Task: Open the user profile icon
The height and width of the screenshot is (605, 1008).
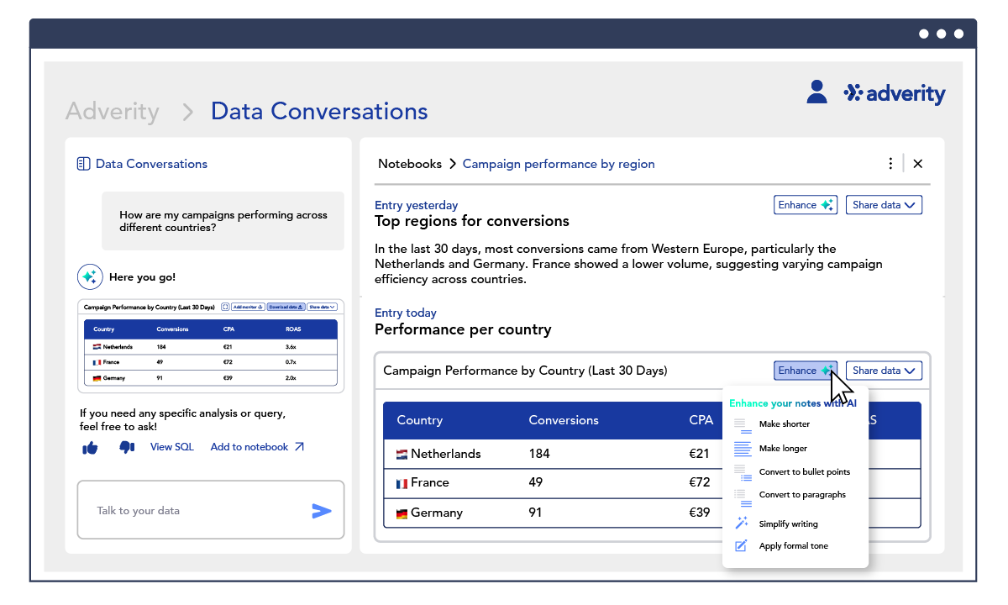Action: [816, 92]
